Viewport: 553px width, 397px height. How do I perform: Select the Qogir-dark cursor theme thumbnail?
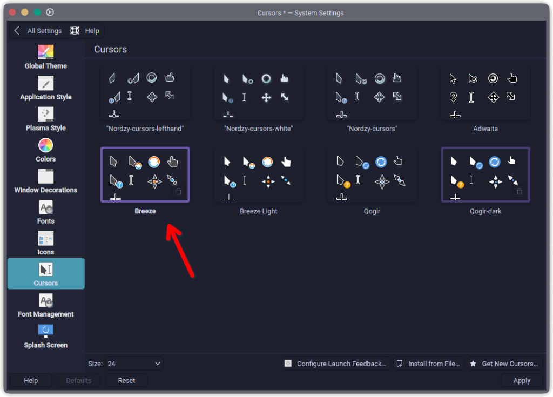(485, 174)
